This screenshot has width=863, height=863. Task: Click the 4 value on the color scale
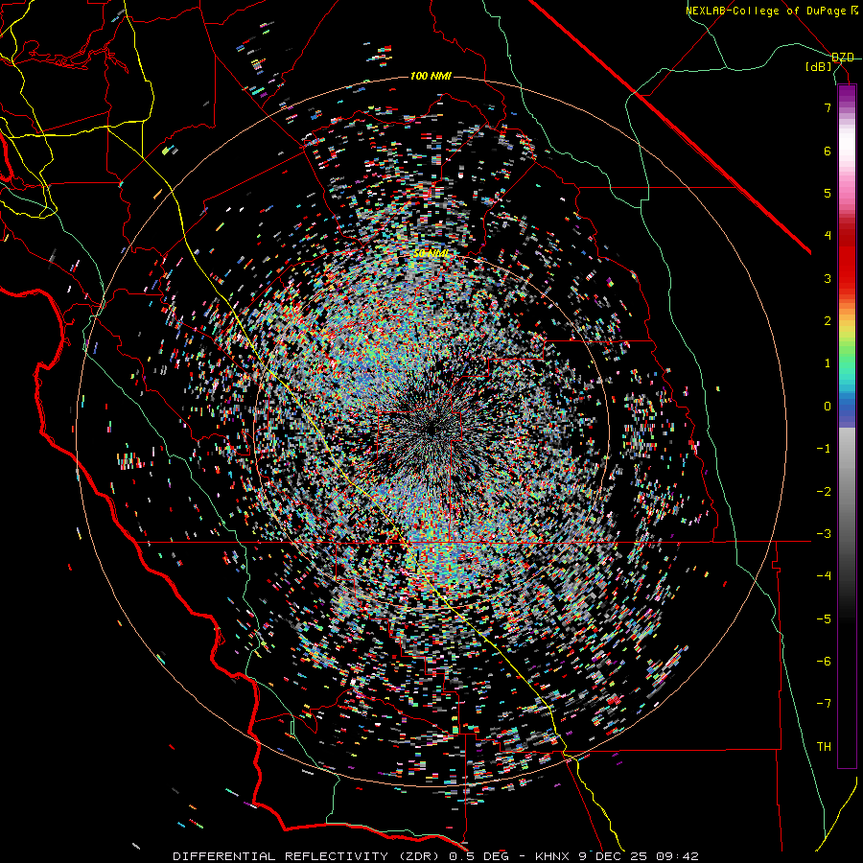pyautogui.click(x=828, y=236)
